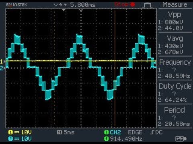Click channel 2 ground level marker
193x144 pixels.
tap(3, 68)
